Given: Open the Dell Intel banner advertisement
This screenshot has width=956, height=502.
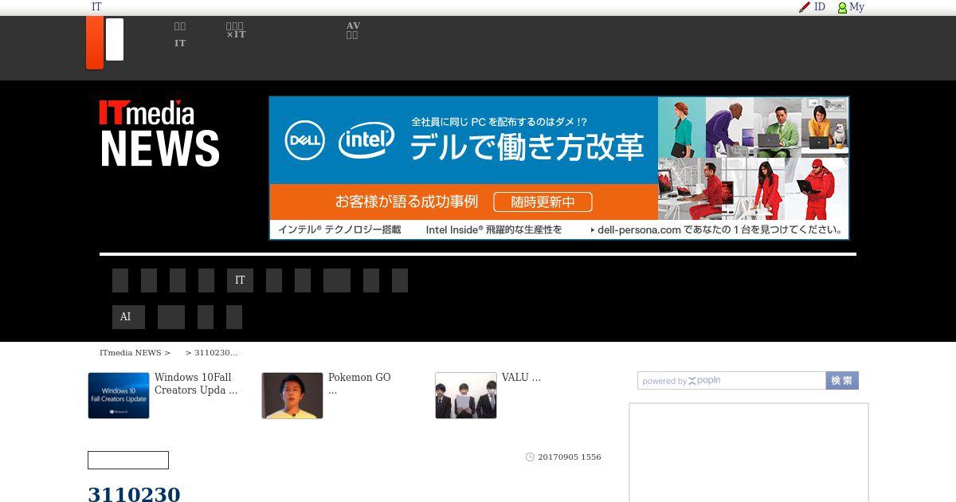Looking at the screenshot, I should coord(558,168).
